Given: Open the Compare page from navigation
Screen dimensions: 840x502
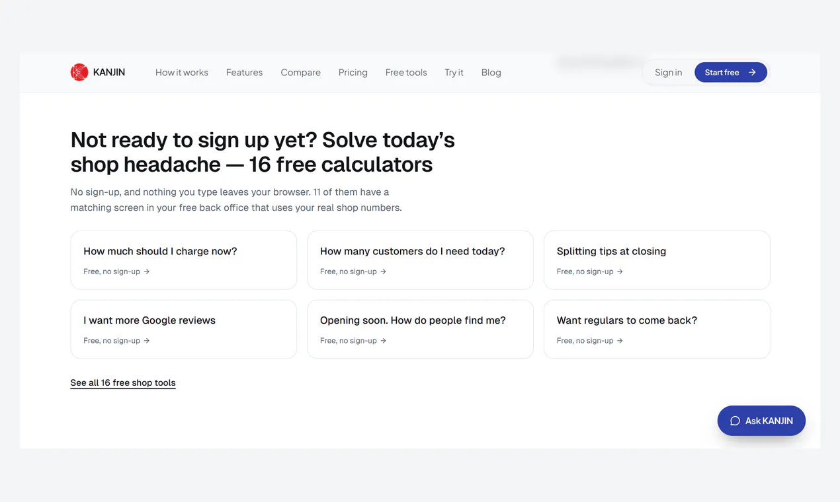Looking at the screenshot, I should [300, 73].
